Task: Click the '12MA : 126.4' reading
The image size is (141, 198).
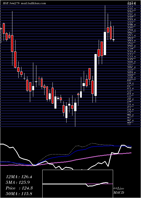Action: tap(19, 177)
